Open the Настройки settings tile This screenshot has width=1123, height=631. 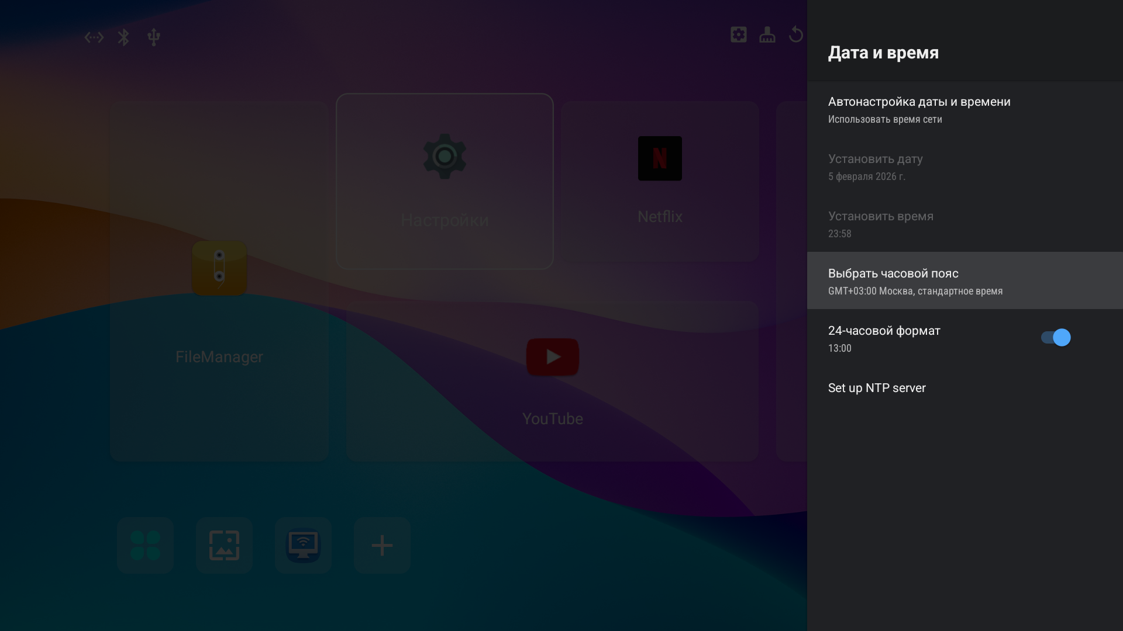[445, 181]
